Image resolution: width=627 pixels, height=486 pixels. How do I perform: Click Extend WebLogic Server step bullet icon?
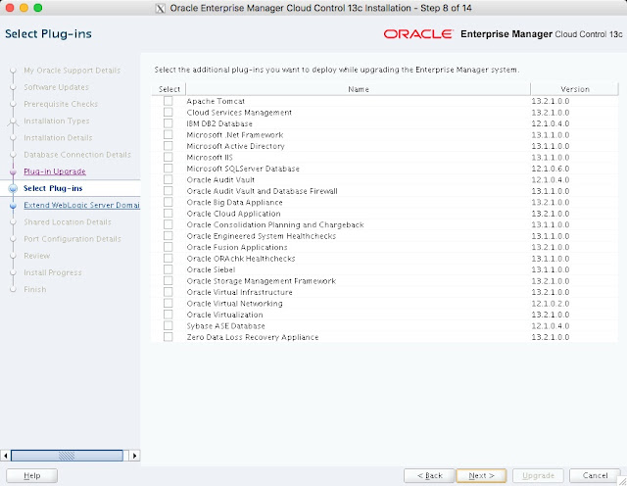pos(13,205)
